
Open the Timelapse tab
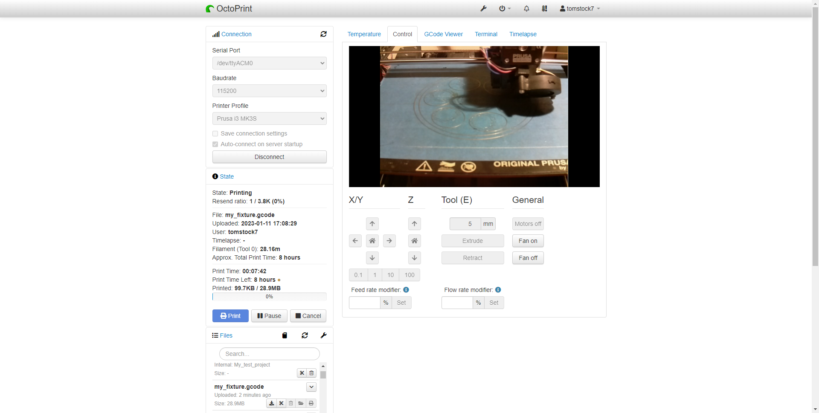click(x=523, y=34)
